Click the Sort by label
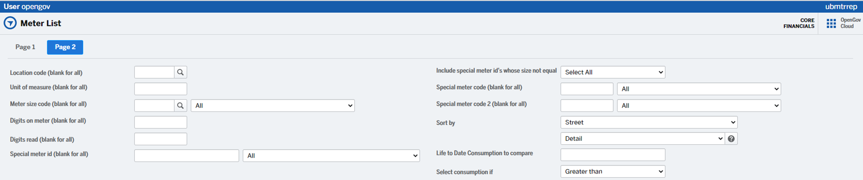 pyautogui.click(x=446, y=123)
